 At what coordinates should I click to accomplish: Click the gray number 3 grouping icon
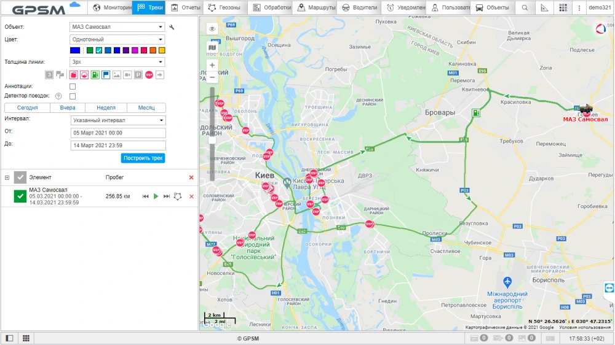49,75
